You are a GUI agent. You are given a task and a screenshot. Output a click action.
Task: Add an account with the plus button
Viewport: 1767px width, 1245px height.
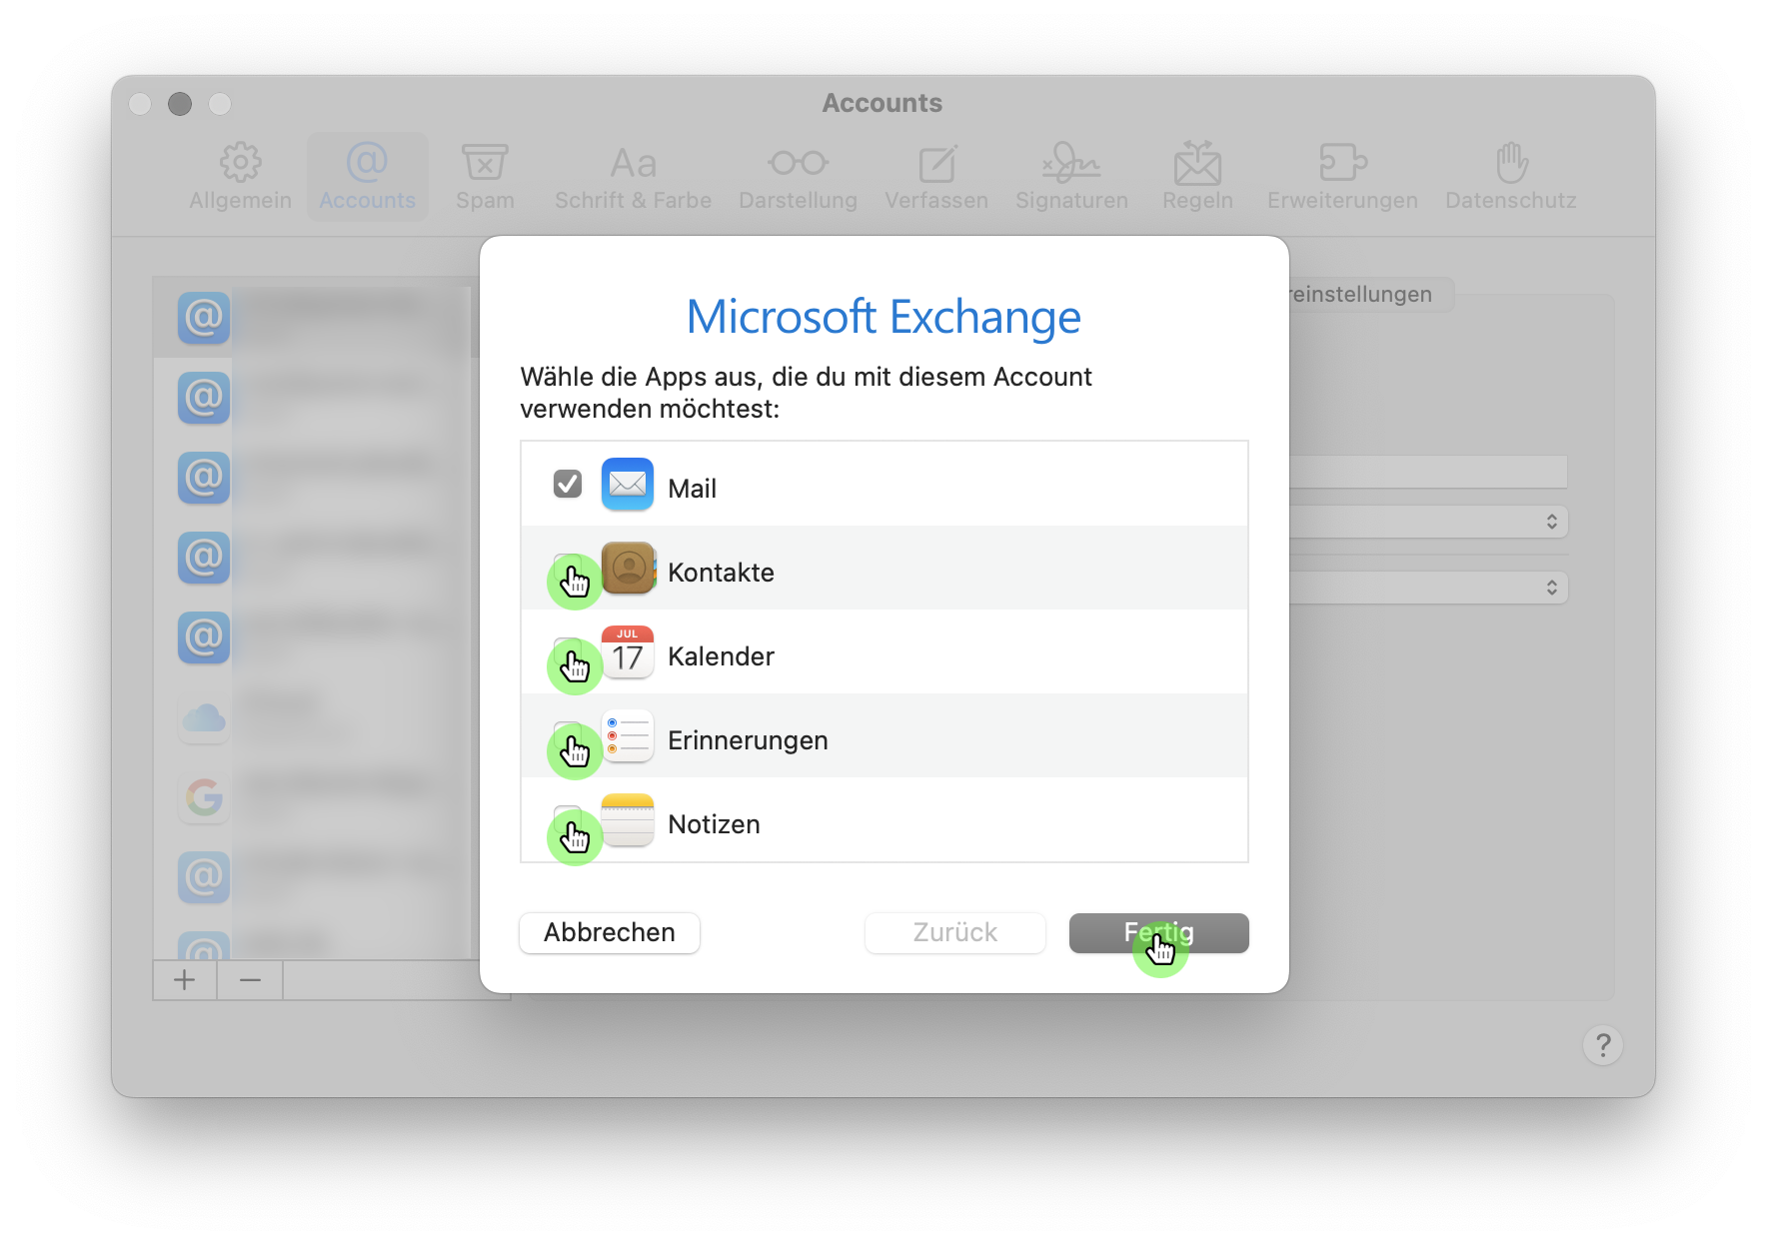pos(184,980)
